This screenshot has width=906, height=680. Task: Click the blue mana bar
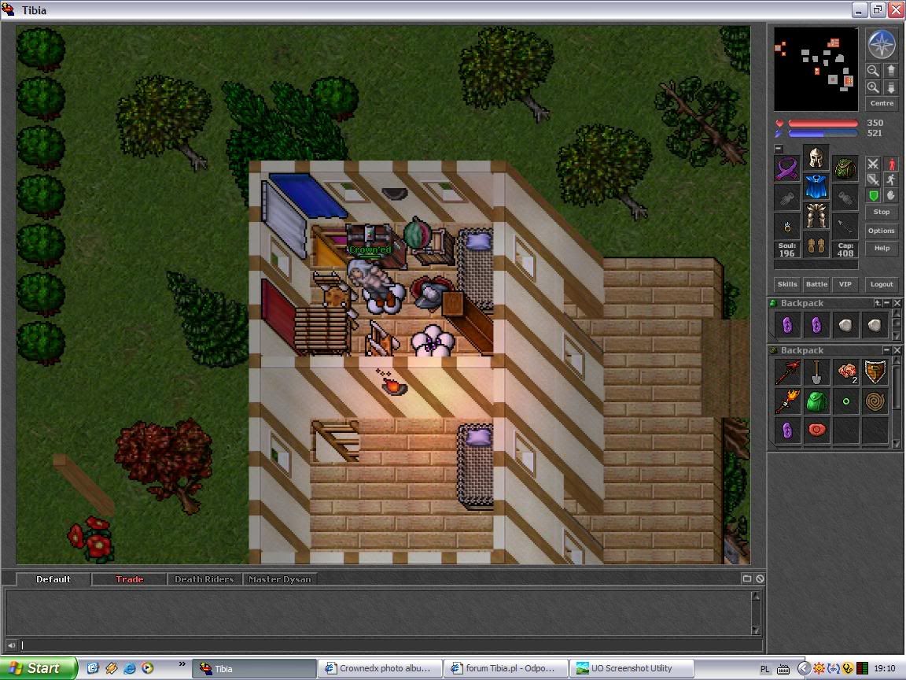[823, 134]
